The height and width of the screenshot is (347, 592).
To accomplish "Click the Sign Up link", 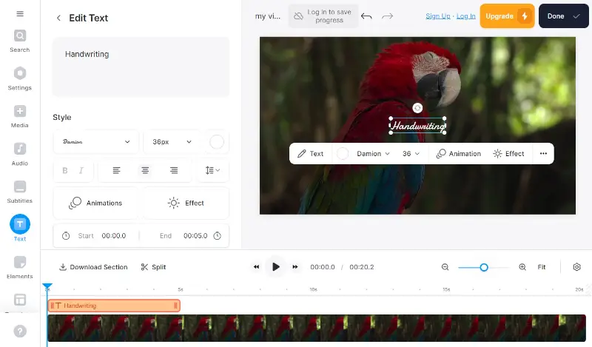I will tap(438, 16).
